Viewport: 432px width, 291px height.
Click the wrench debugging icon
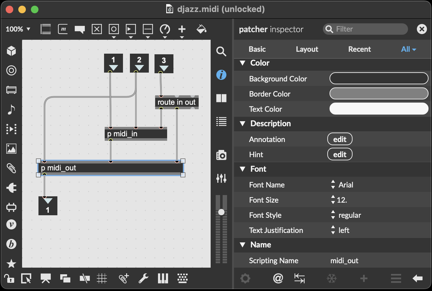(143, 278)
